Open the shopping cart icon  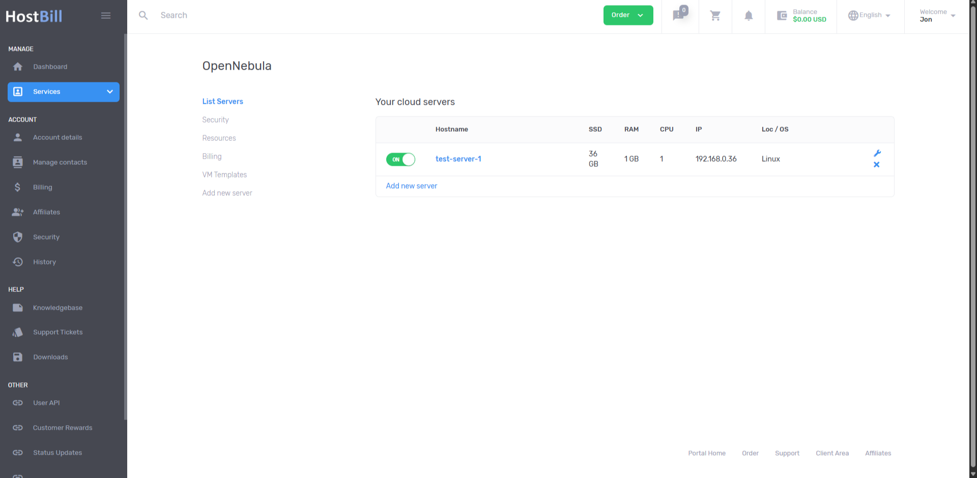tap(715, 16)
